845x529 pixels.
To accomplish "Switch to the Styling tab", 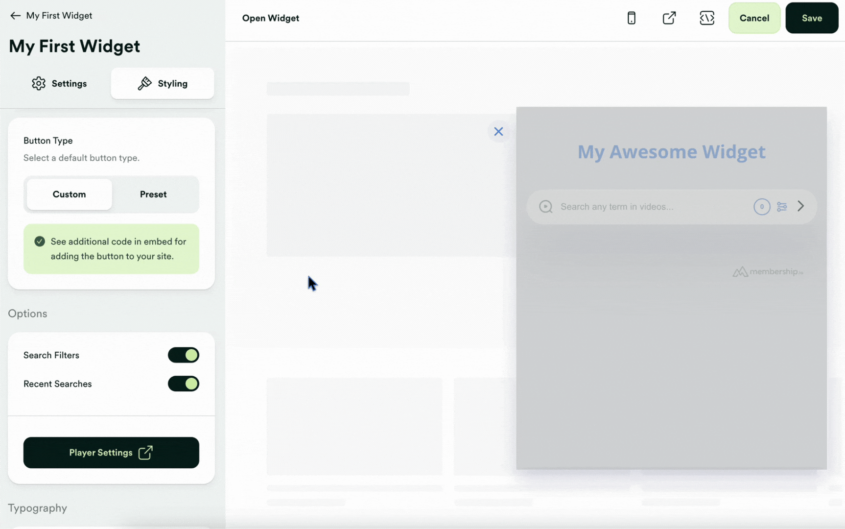I will pyautogui.click(x=163, y=84).
